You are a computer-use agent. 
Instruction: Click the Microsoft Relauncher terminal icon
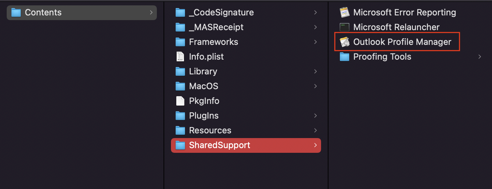click(x=345, y=27)
